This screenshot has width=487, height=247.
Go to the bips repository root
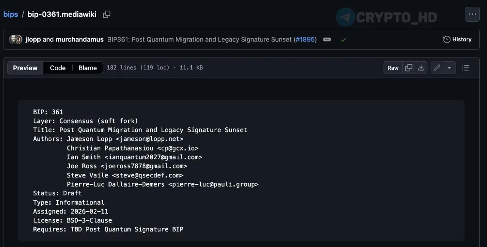[x=11, y=14]
